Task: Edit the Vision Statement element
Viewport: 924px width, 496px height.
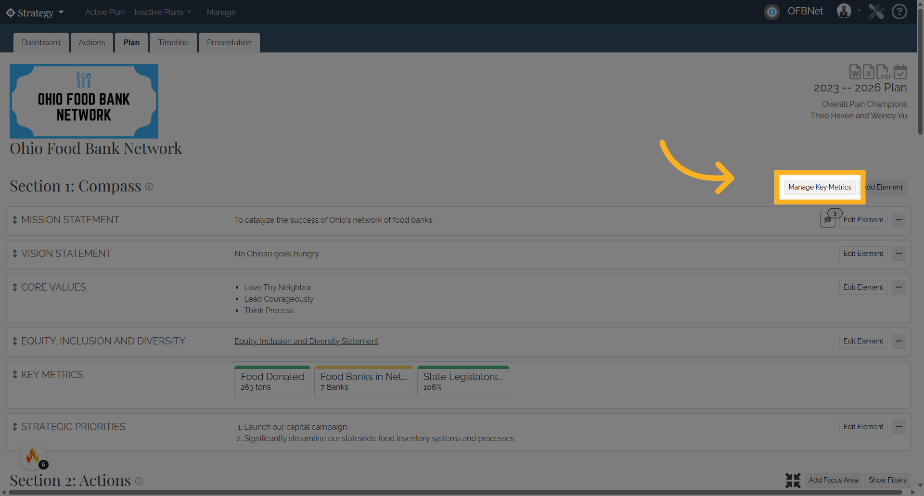Action: coord(863,254)
